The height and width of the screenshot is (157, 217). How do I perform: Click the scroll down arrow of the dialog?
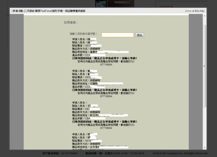click(x=204, y=148)
